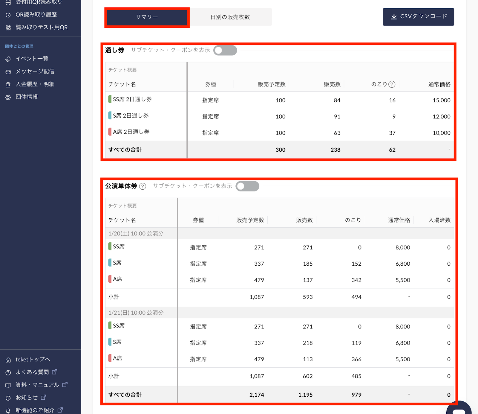Switch to the 日別の販売枚数 tab
Screen dimensions: 478x414
231,17
